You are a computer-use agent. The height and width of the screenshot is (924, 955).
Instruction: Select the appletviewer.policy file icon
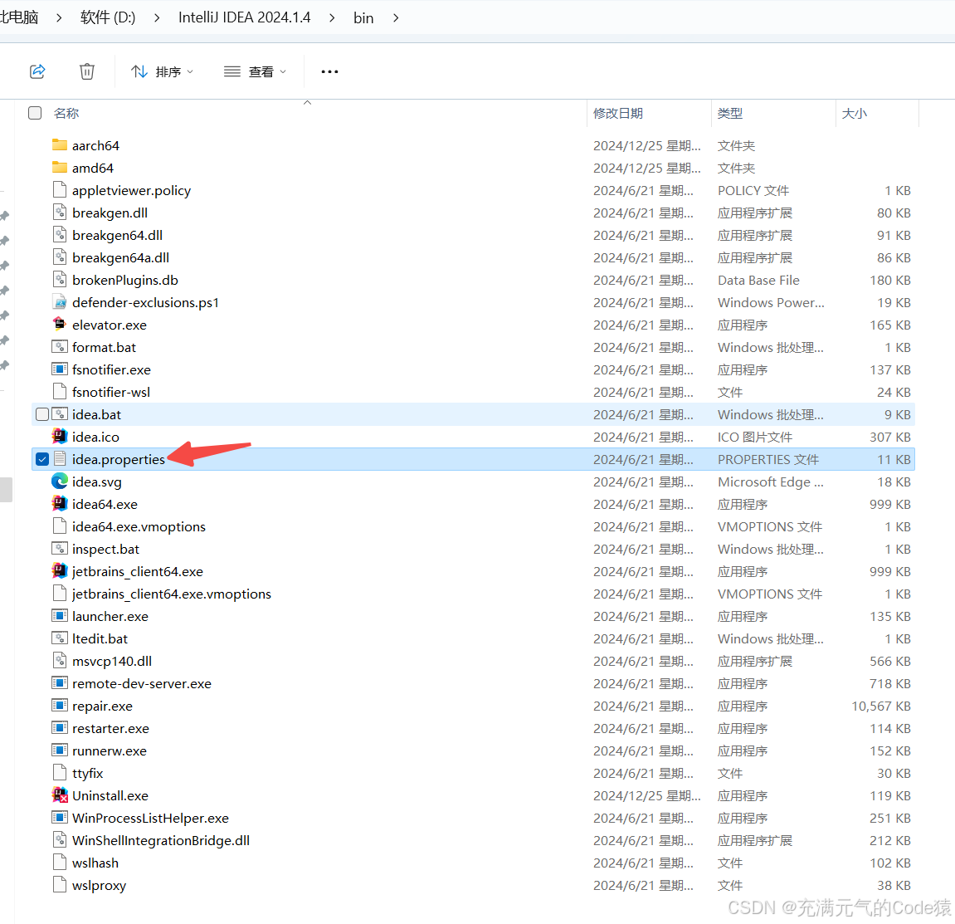(x=60, y=190)
